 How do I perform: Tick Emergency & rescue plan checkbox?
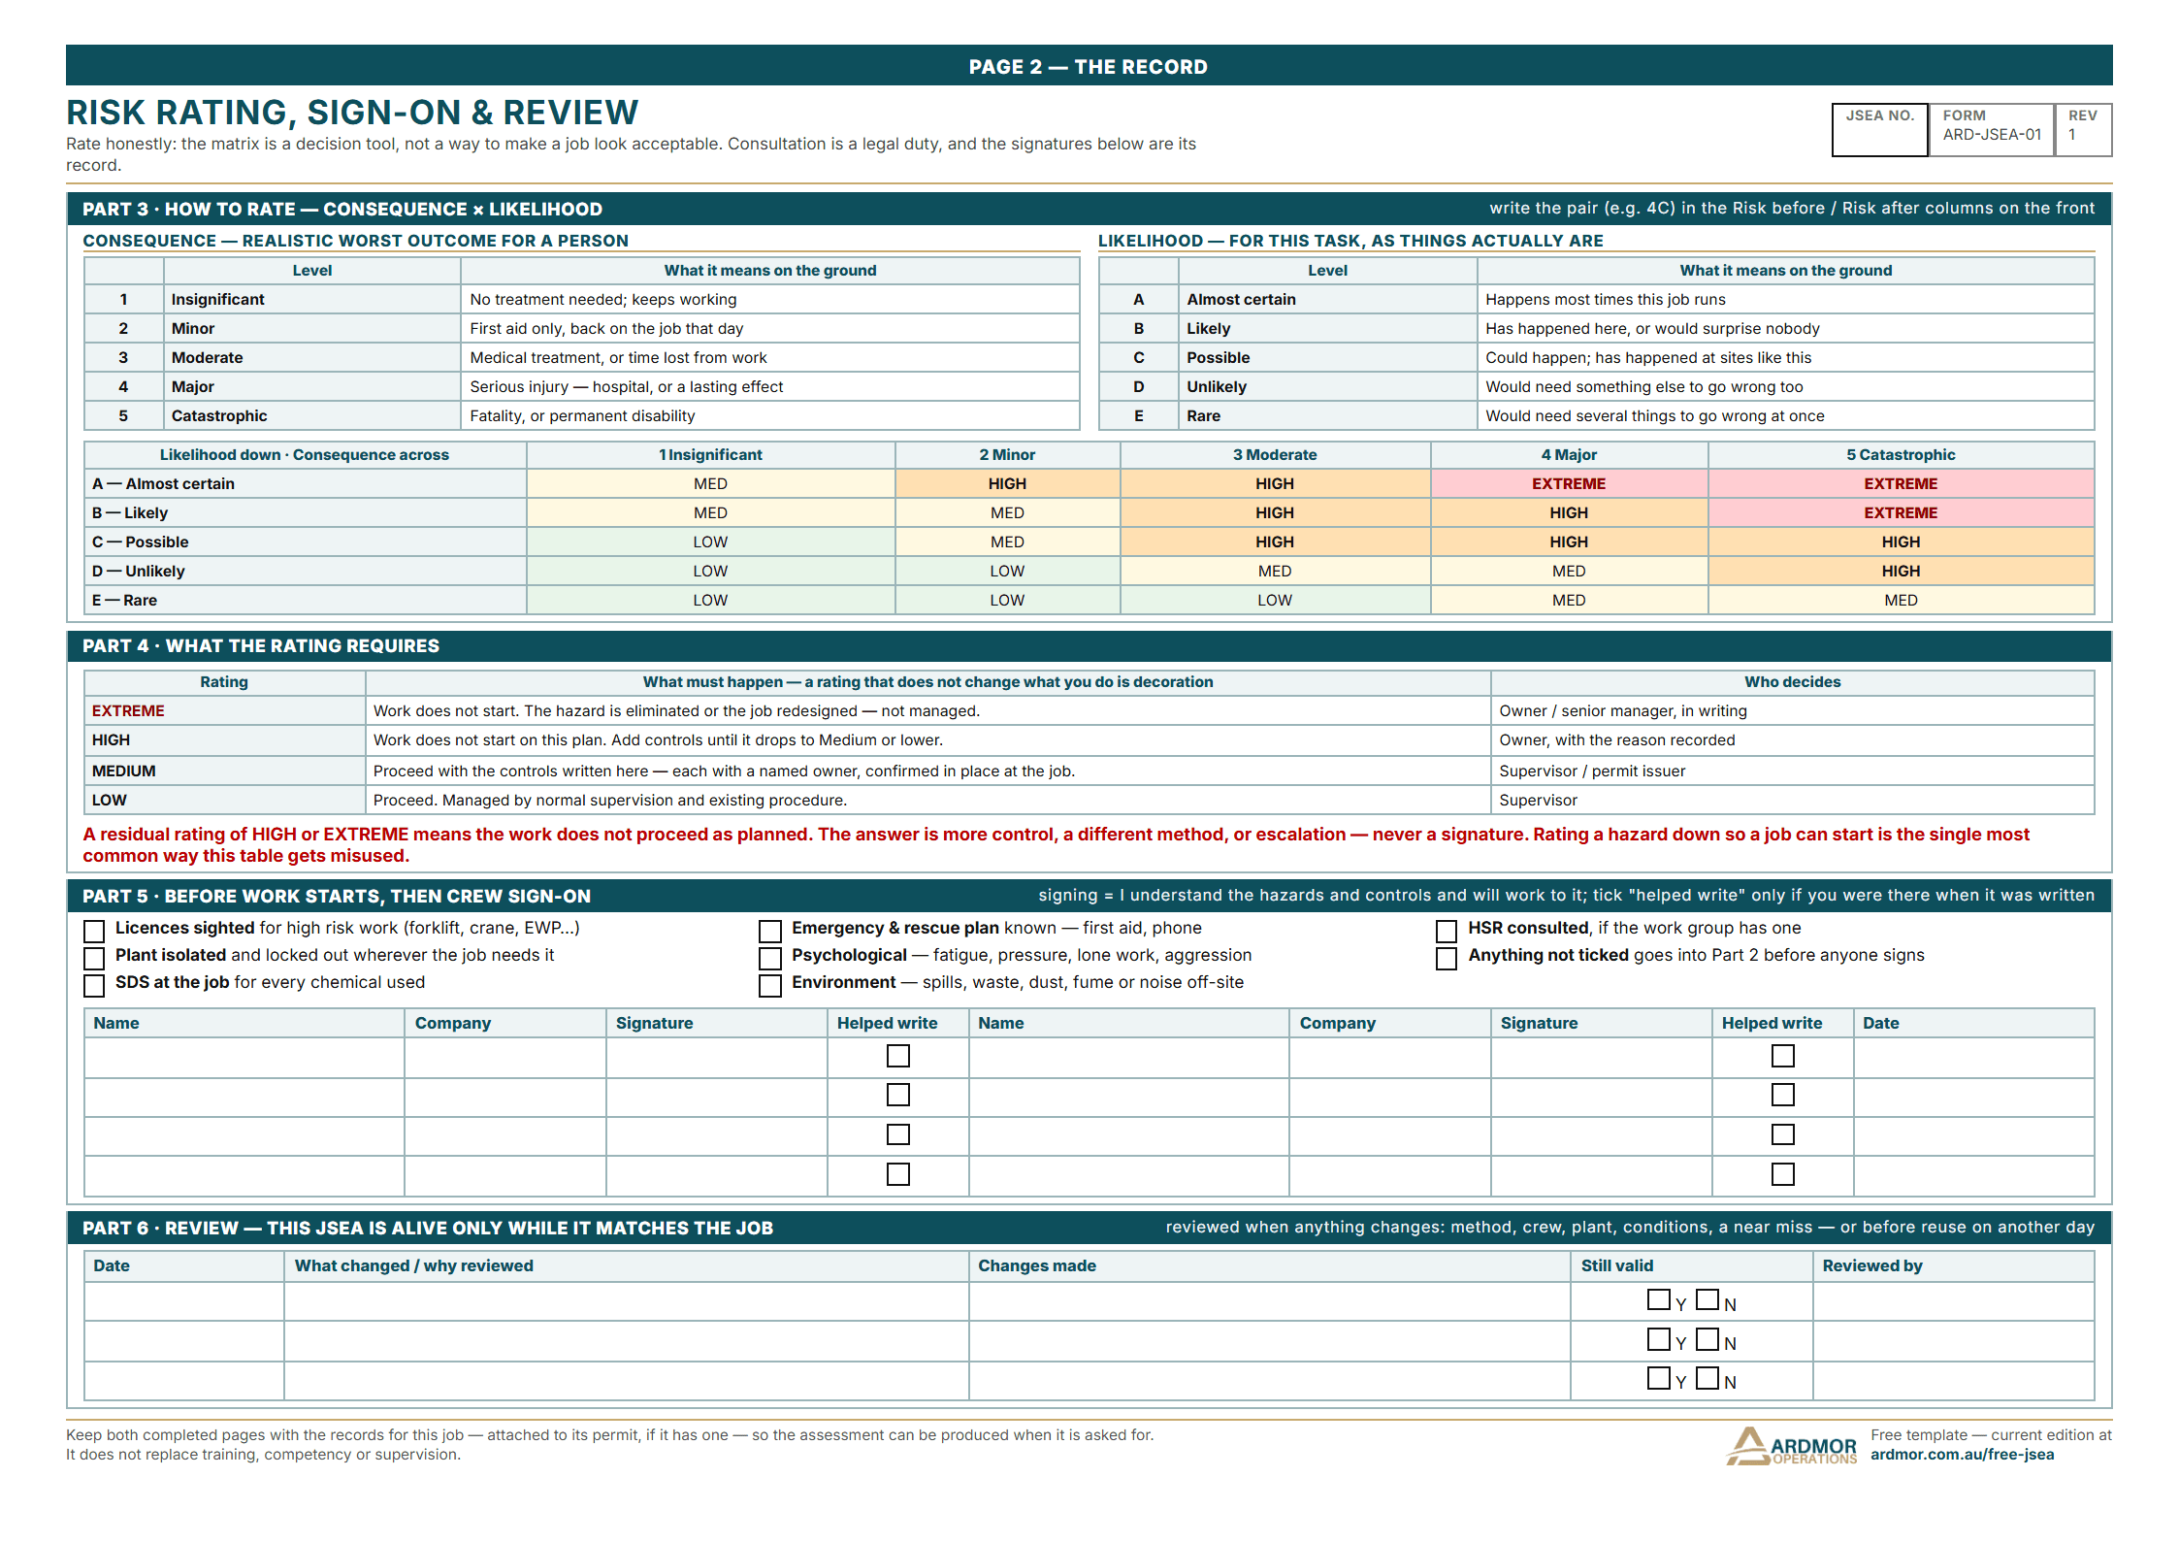[770, 932]
